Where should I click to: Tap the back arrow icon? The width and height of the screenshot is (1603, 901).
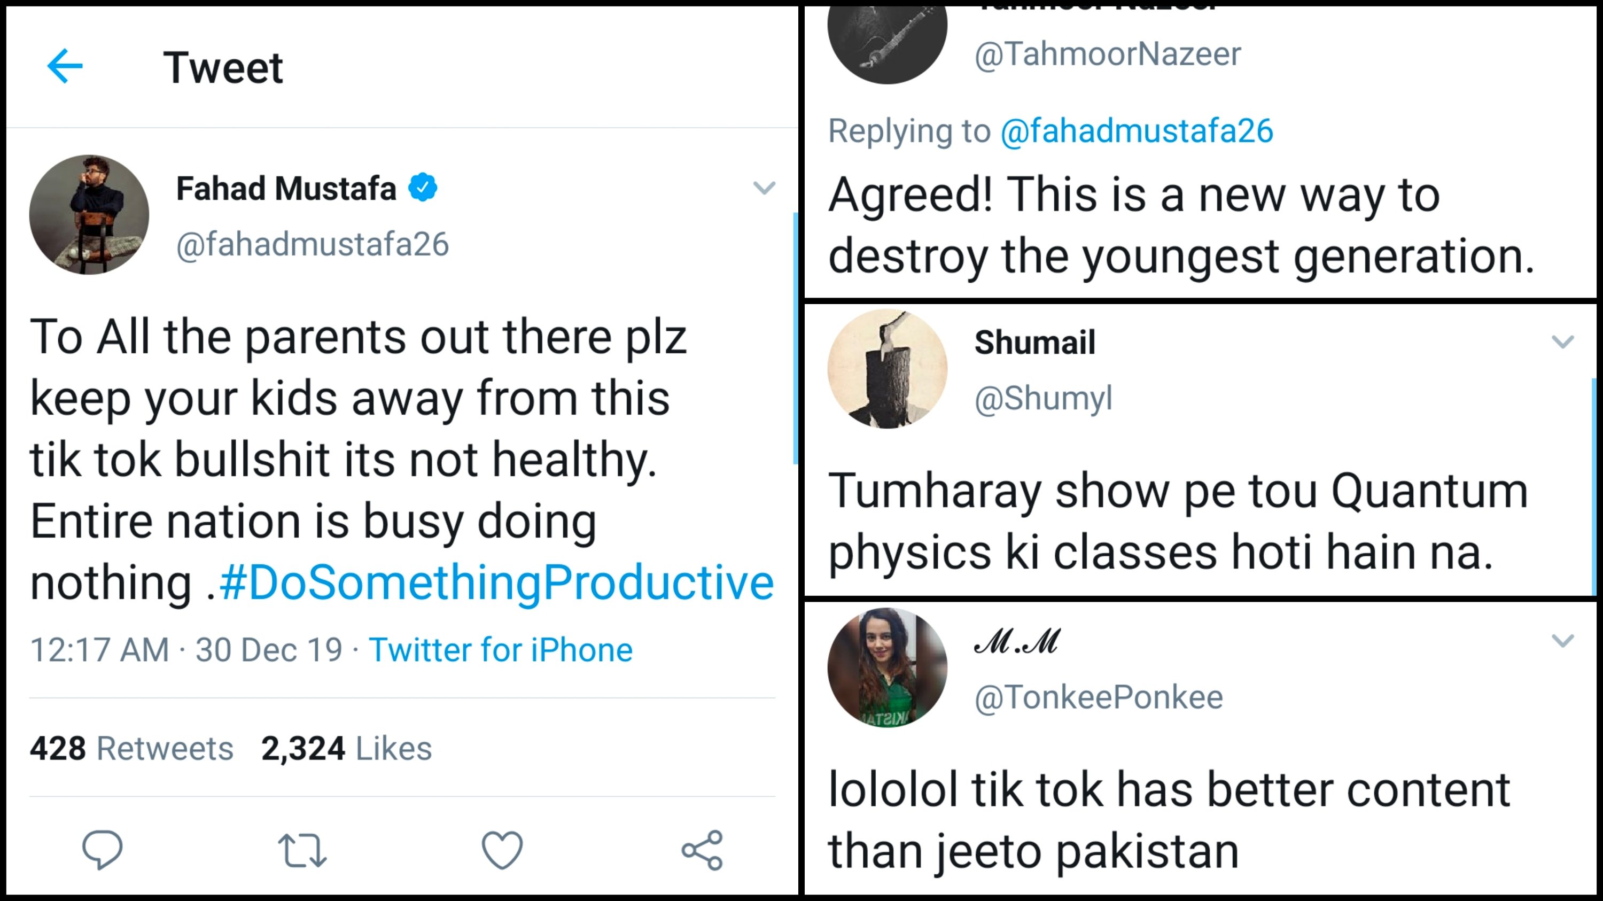coord(65,66)
